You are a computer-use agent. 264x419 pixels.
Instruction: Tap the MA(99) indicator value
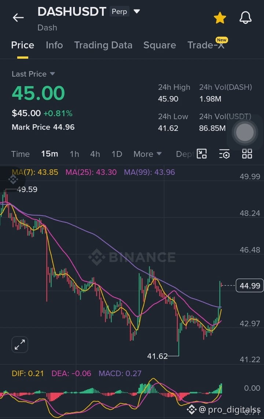[x=149, y=172]
